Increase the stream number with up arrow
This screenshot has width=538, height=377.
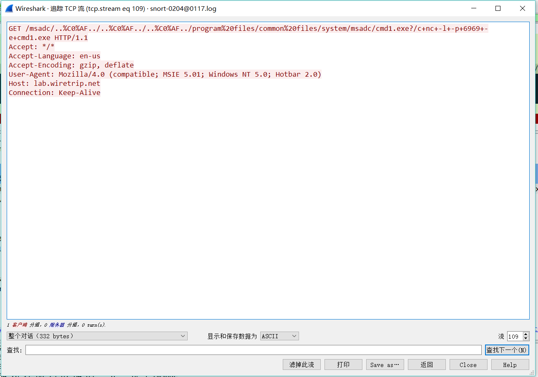[525, 334]
